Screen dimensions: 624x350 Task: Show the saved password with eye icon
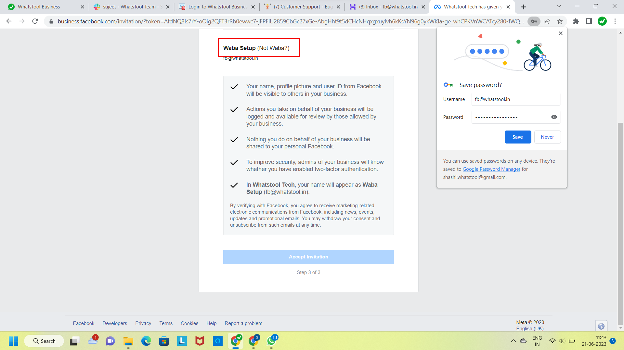point(554,117)
